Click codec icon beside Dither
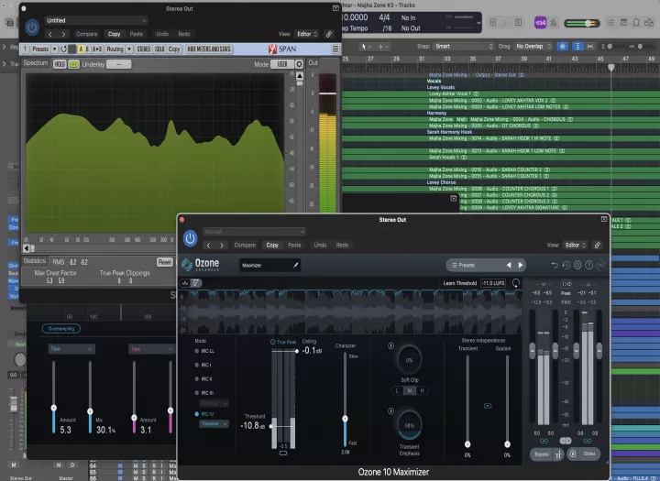This screenshot has width=660, height=481. point(572,454)
